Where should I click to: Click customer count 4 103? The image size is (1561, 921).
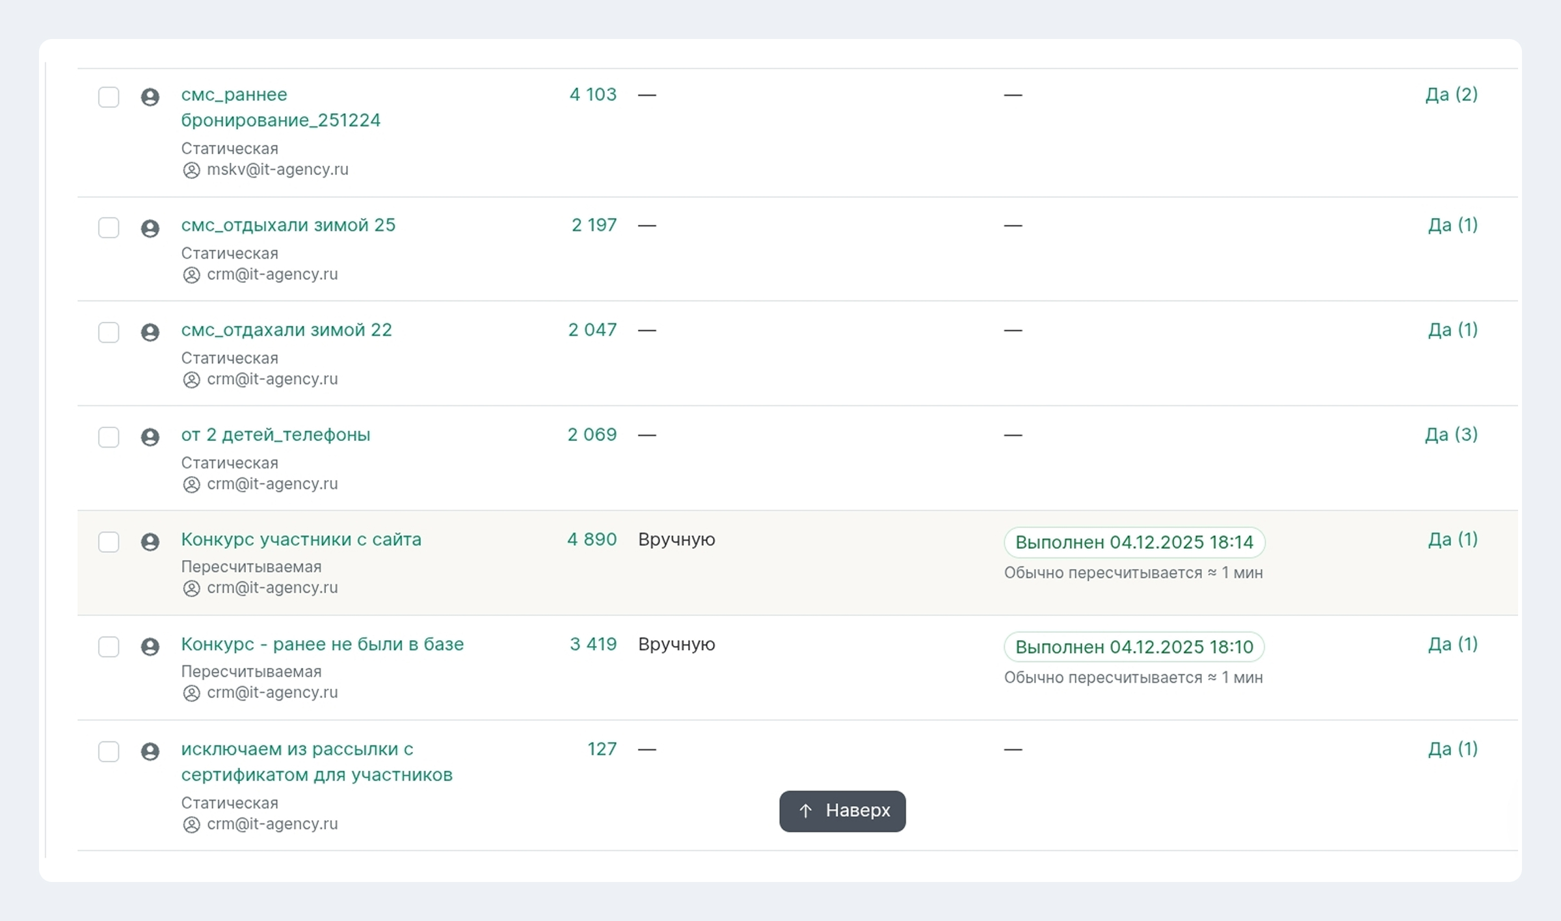coord(593,94)
